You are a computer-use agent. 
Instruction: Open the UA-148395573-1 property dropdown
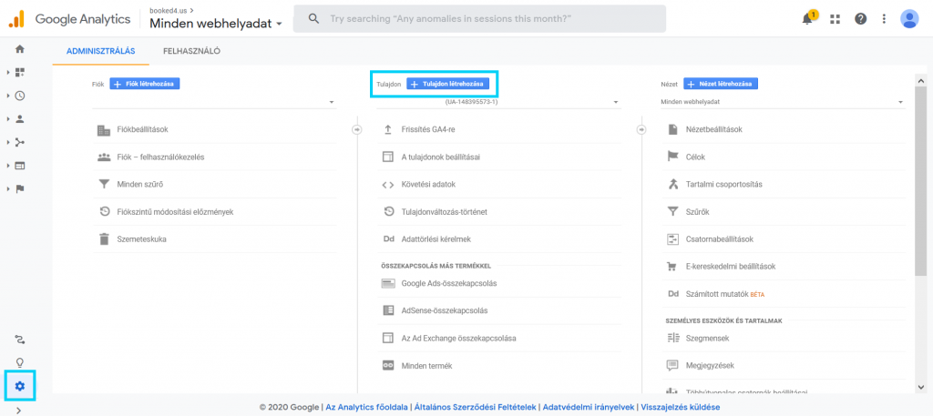498,102
